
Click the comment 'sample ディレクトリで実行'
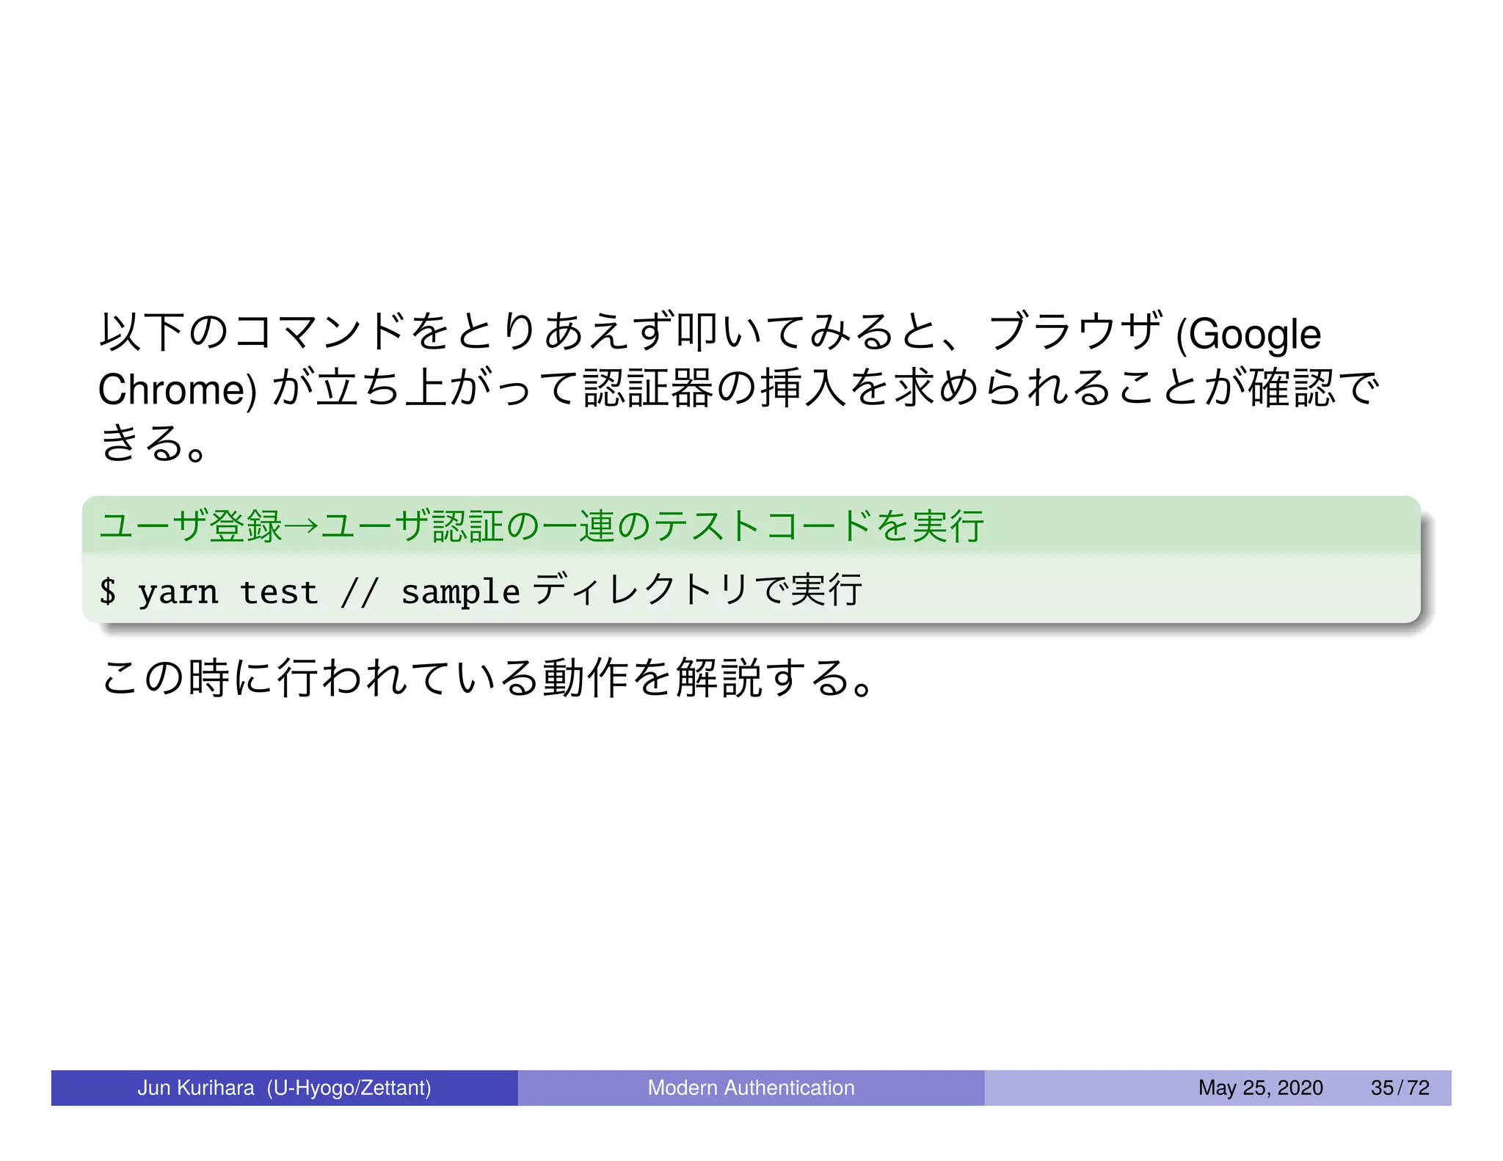click(x=631, y=591)
